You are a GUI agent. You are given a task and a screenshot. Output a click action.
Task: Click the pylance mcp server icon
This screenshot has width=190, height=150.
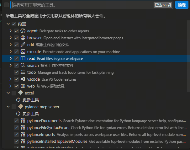pyautogui.click(x=20, y=107)
